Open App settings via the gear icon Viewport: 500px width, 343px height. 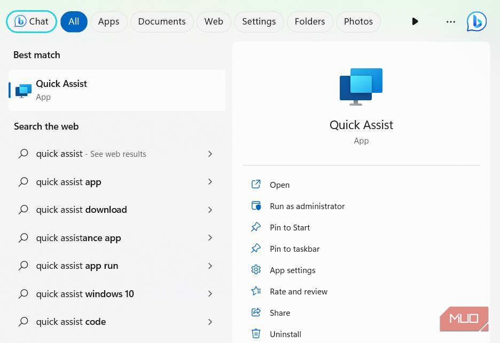(x=256, y=270)
